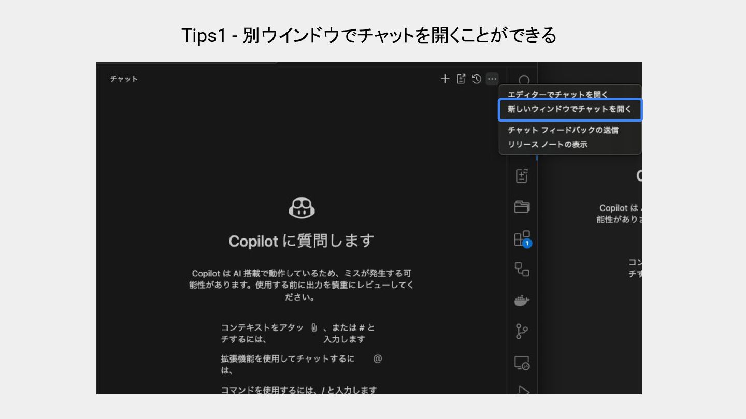Click the @ symbol in extension hint
The width and height of the screenshot is (746, 419).
click(x=378, y=358)
